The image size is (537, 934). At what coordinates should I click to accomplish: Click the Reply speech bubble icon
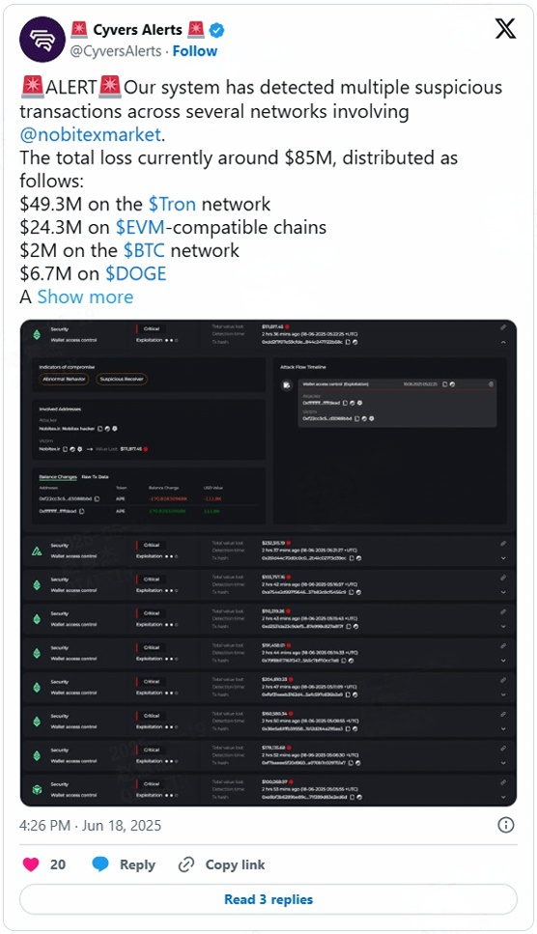(100, 864)
